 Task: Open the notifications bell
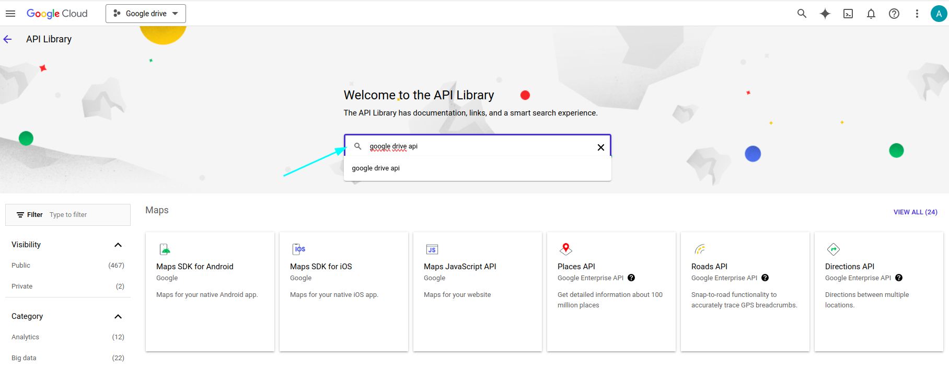coord(871,14)
